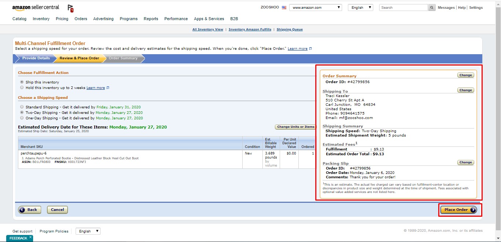Open the Performance menu
Viewport: 501px width, 242px height.
pos(176,19)
